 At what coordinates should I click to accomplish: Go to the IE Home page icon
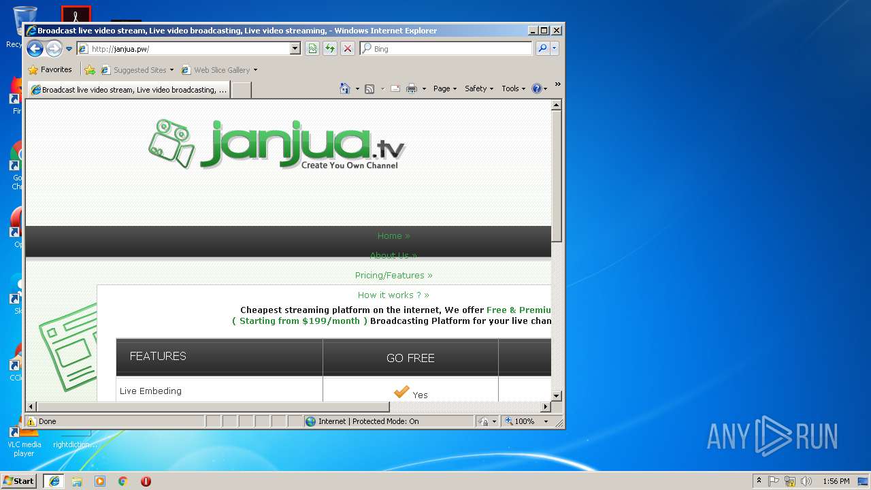click(x=345, y=88)
